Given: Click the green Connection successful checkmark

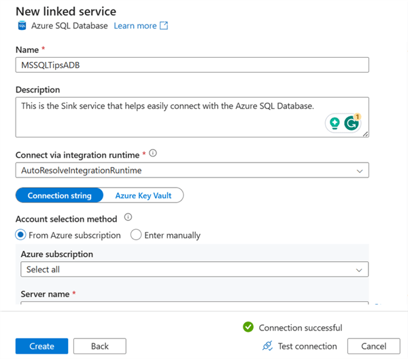Looking at the screenshot, I should pyautogui.click(x=248, y=327).
